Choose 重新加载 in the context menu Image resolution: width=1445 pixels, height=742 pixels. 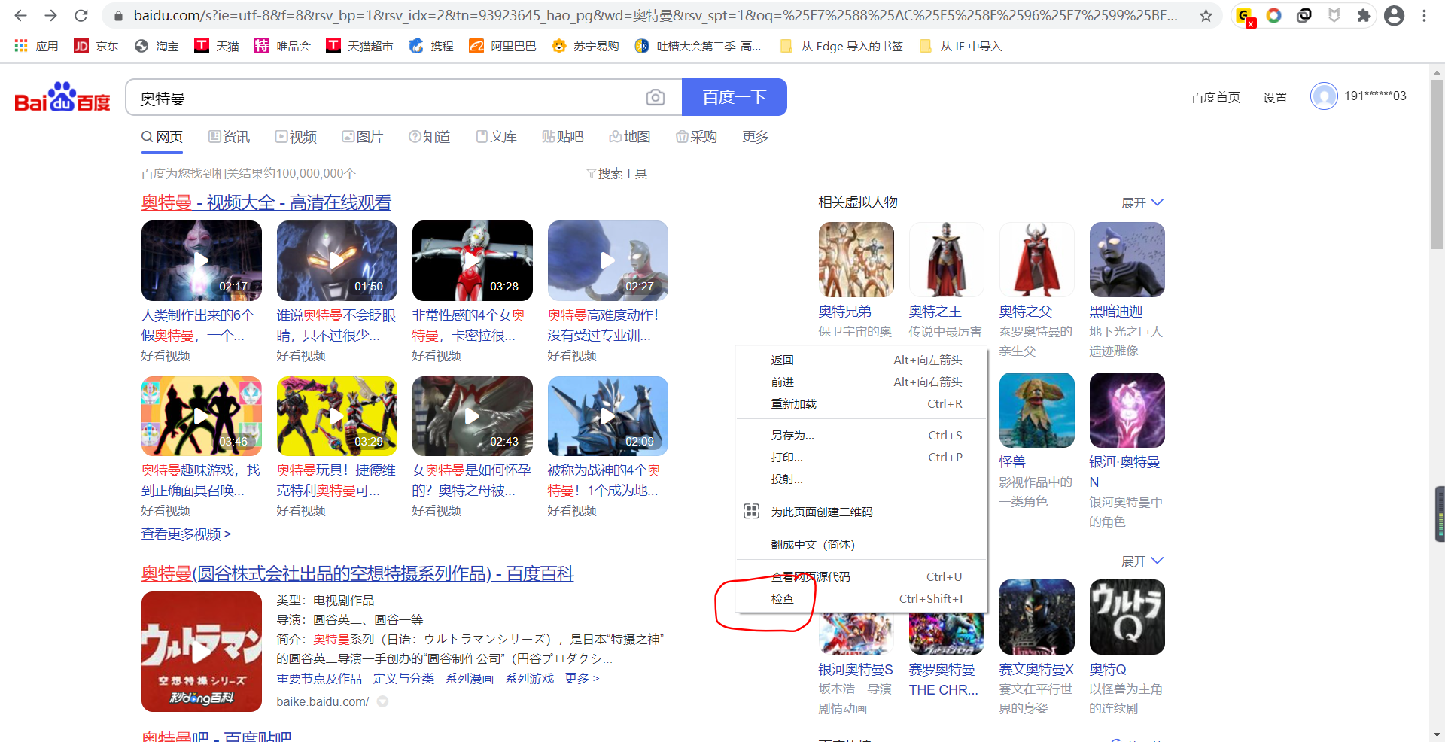[861, 403]
